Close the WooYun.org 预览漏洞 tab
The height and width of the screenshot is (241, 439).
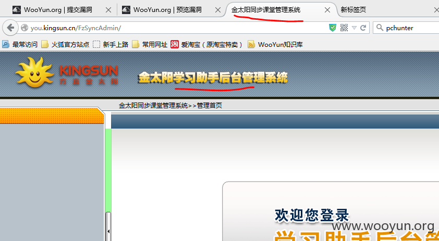[217, 10]
